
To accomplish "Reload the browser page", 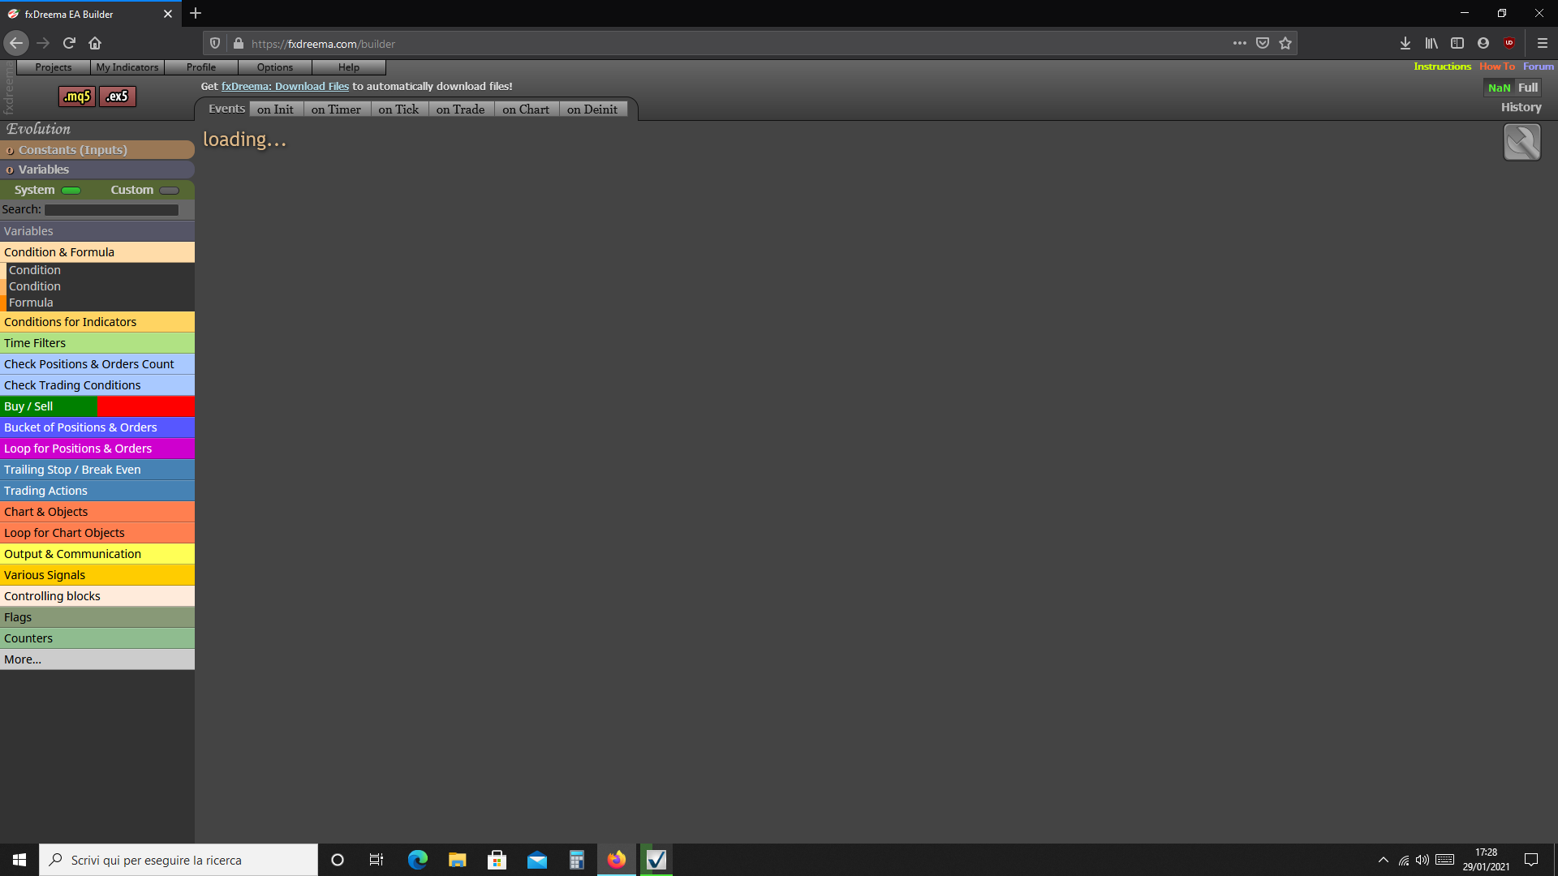I will [x=69, y=43].
